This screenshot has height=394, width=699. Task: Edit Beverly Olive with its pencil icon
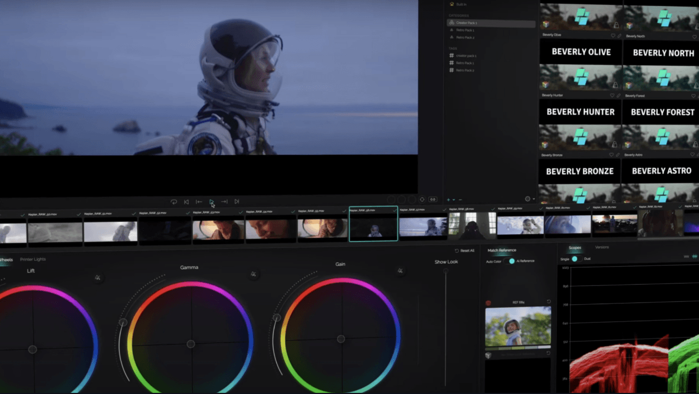(620, 36)
